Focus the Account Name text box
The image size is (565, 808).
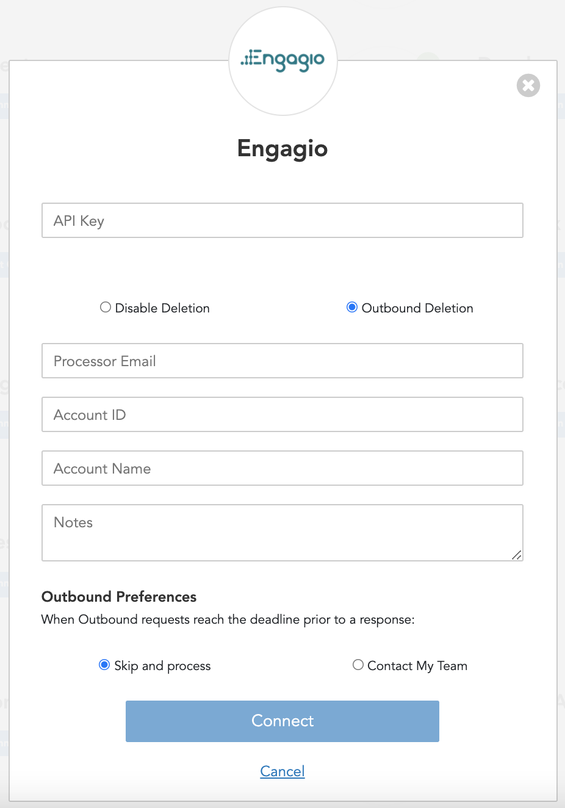pos(282,468)
